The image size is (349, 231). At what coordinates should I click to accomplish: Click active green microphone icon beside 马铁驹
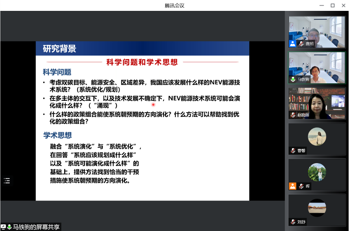(x=293, y=79)
